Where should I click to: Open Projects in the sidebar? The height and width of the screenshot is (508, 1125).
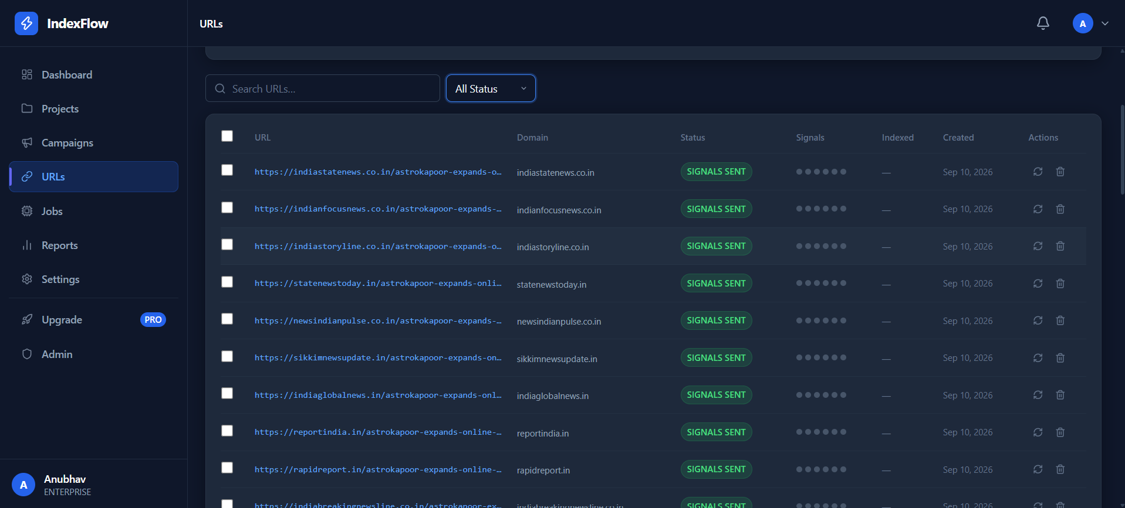tap(94, 108)
